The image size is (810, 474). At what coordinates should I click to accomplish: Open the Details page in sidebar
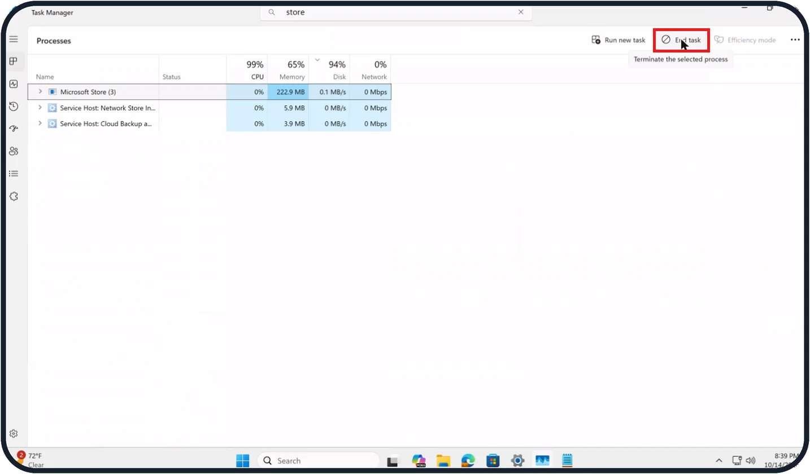14,174
